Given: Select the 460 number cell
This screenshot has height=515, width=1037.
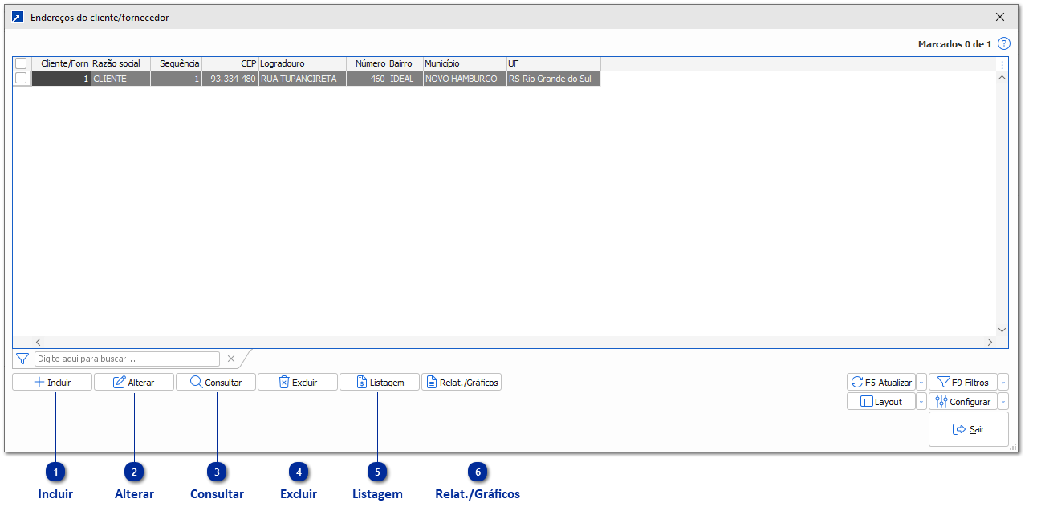Looking at the screenshot, I should [x=367, y=79].
